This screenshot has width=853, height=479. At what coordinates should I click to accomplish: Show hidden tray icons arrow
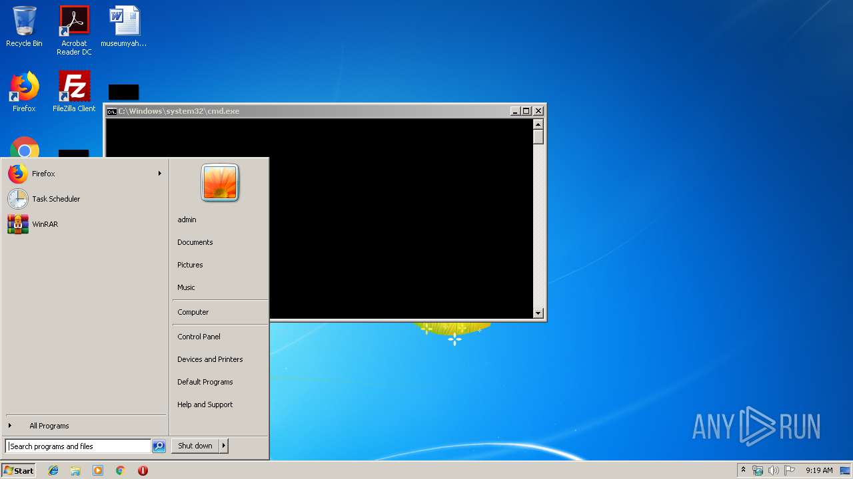743,470
